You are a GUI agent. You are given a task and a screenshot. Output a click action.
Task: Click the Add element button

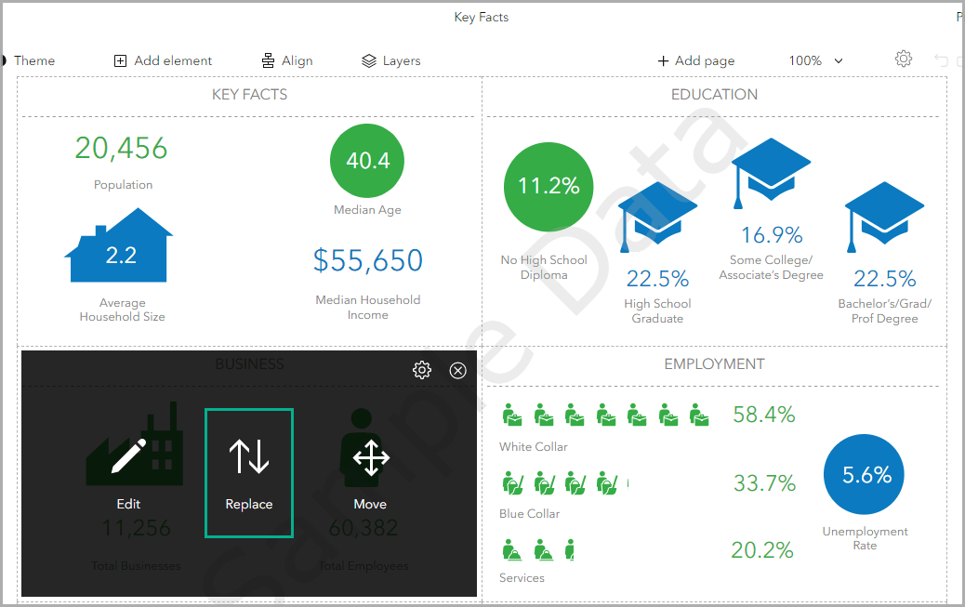pos(163,60)
